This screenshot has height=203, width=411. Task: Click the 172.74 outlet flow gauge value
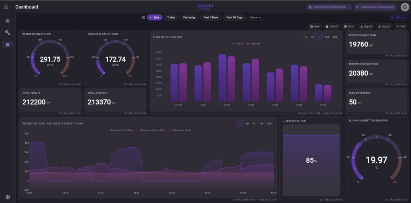click(x=115, y=59)
